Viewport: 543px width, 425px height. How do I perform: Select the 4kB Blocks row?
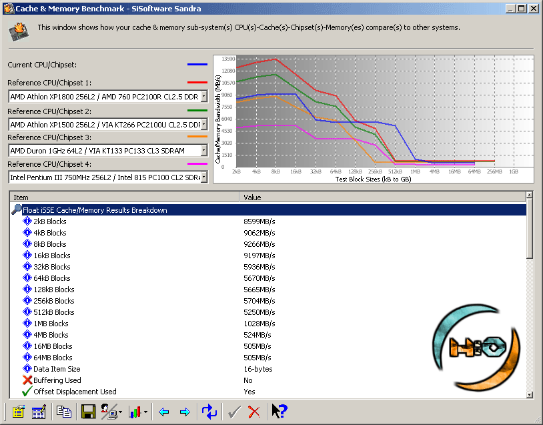click(268, 232)
